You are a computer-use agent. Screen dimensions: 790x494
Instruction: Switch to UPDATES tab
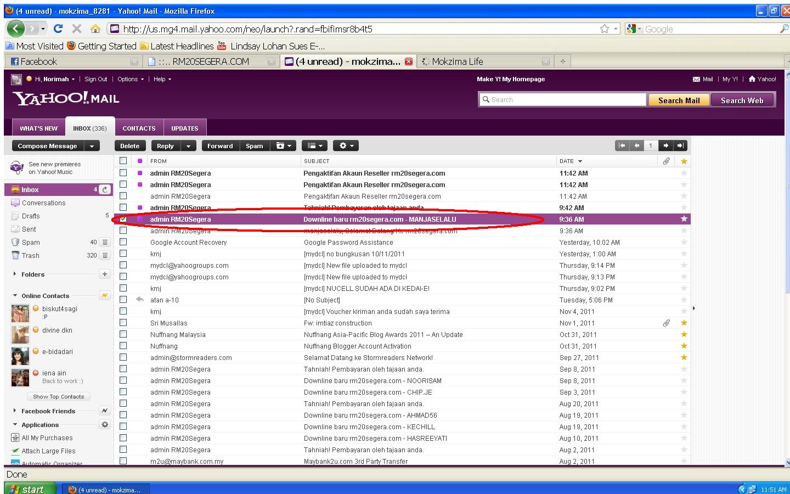coord(185,128)
